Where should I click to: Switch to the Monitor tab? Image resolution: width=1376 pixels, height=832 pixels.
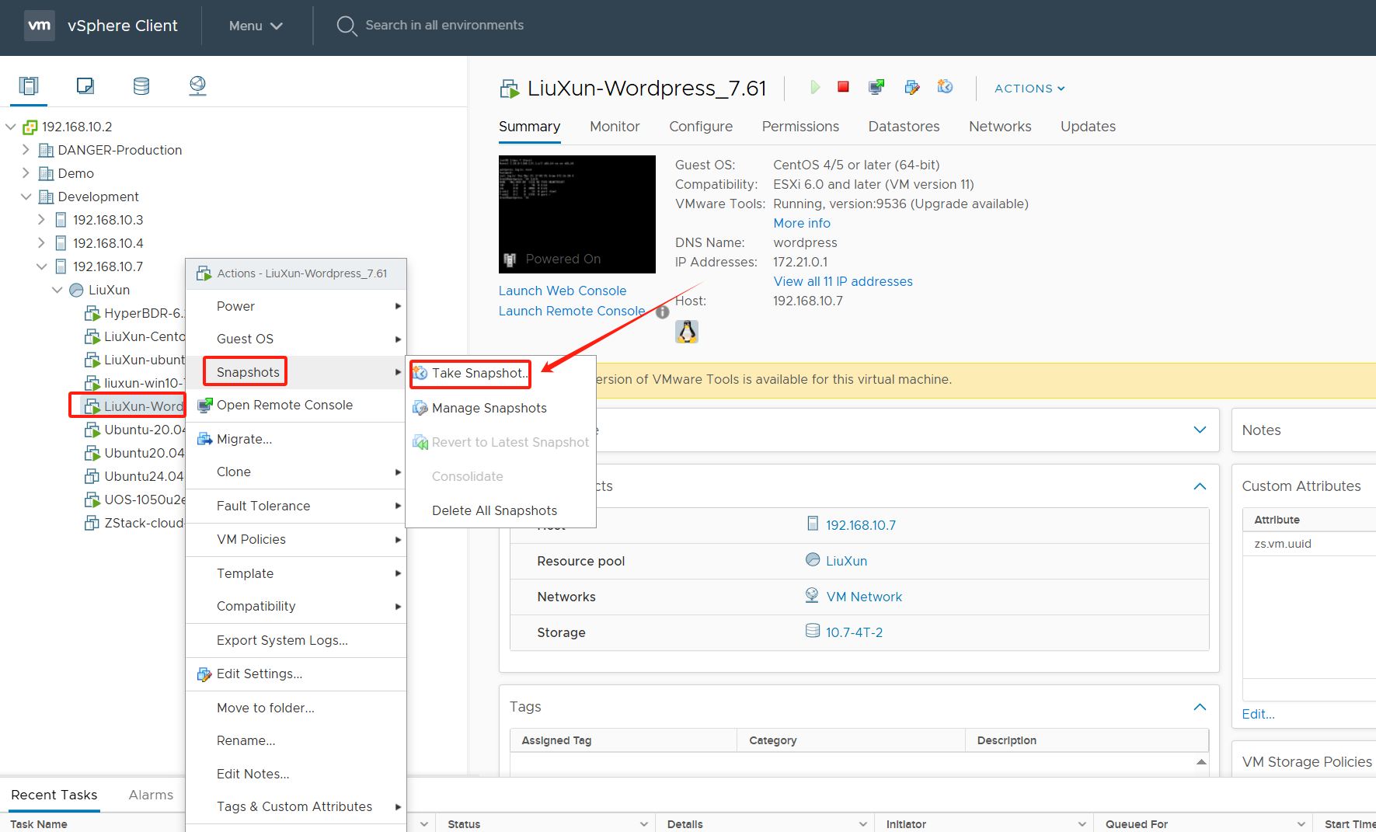point(615,127)
